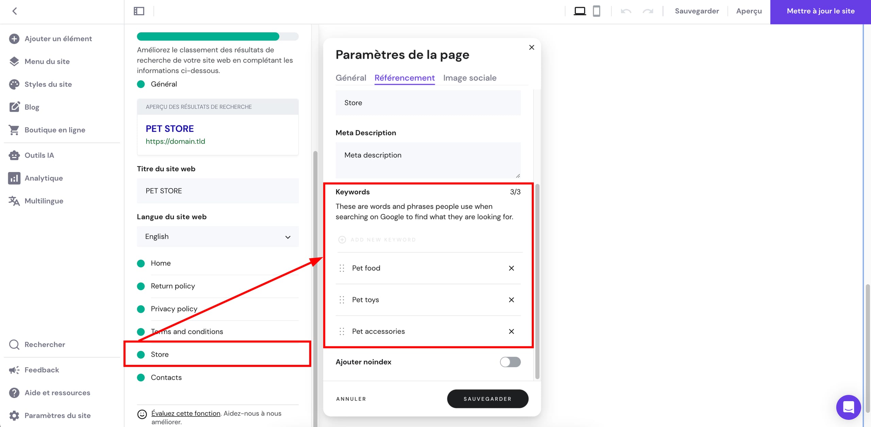
Task: Open Outils IA robot icon
Action: [x=14, y=155]
